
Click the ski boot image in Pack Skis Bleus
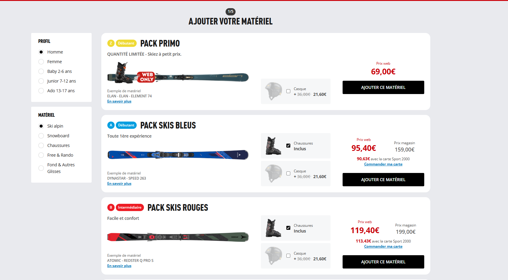[273, 146]
